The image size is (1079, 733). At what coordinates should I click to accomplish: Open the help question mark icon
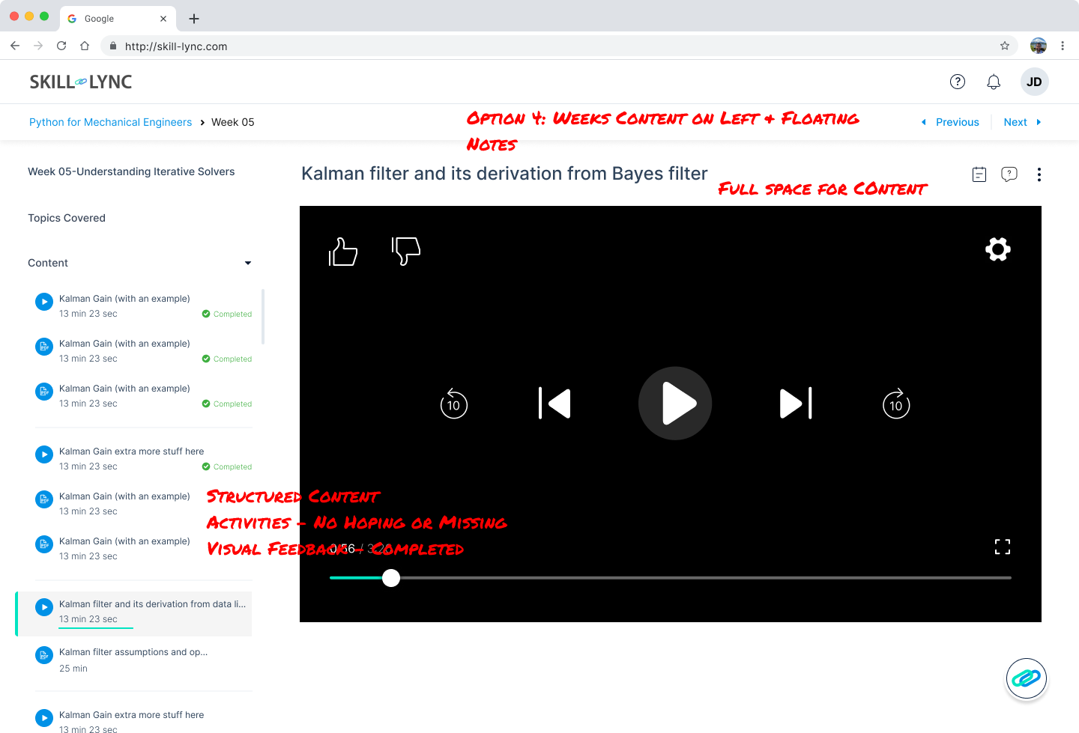(958, 82)
